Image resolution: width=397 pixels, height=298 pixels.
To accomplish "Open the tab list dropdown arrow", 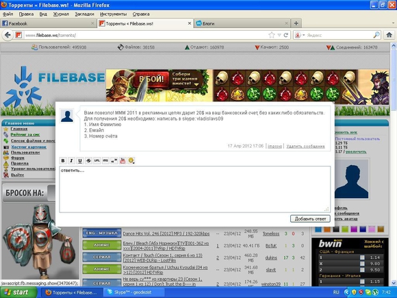I will click(393, 23).
